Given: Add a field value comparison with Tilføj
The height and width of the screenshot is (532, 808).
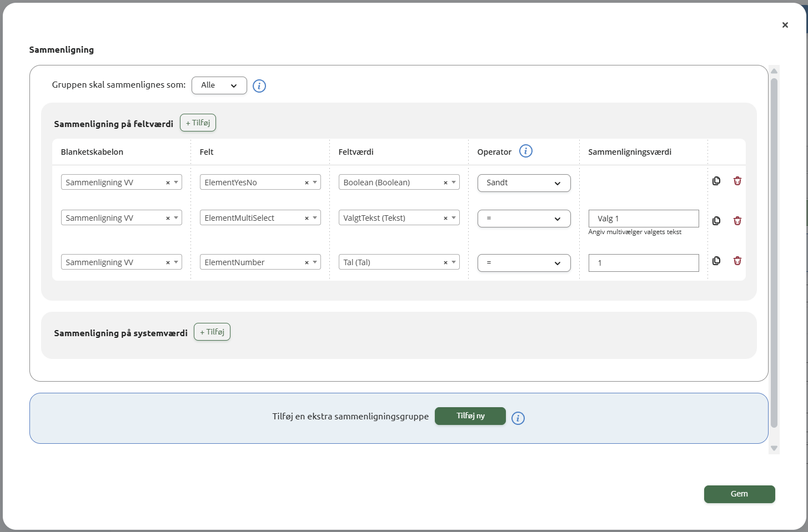Looking at the screenshot, I should (x=198, y=123).
